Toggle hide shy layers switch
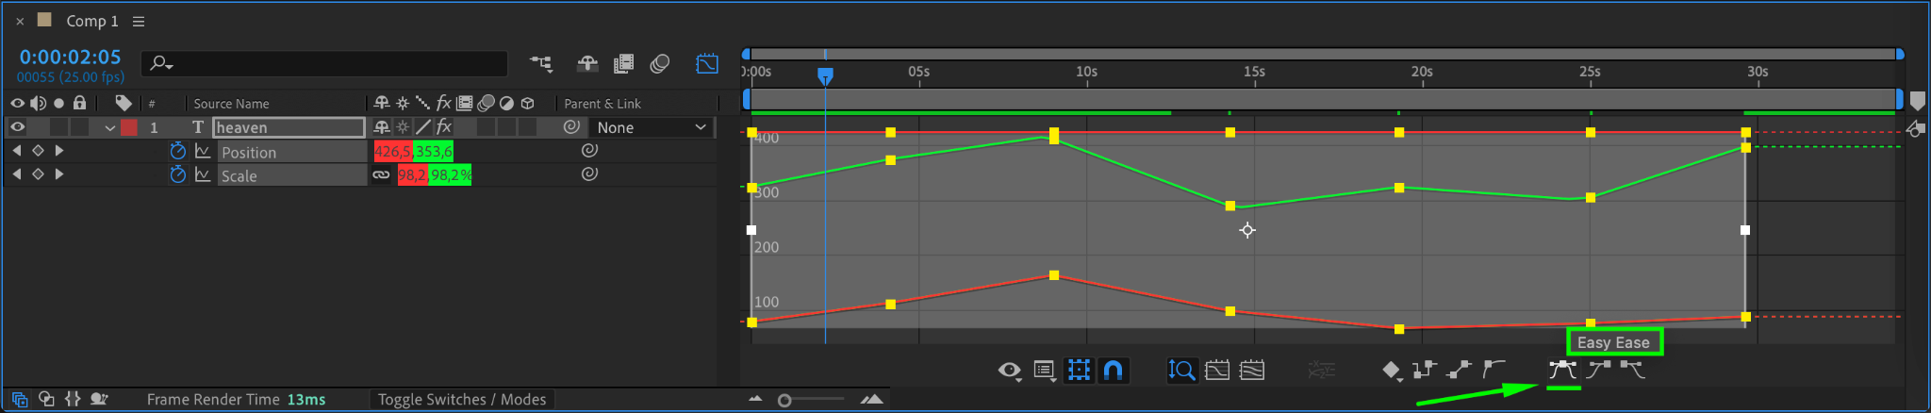This screenshot has height=413, width=1931. 587,63
